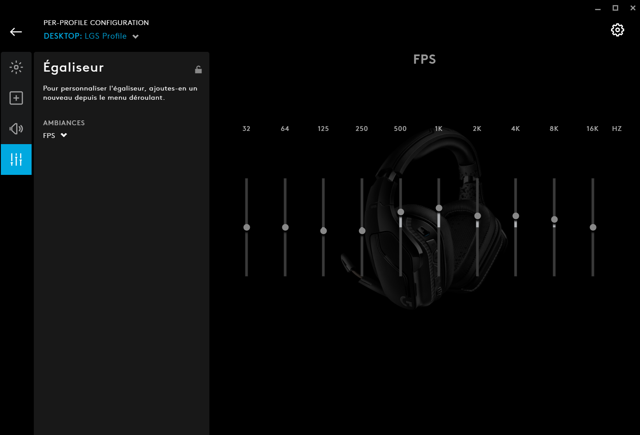Toggle the Égaliseur padlock icon

[x=198, y=69]
